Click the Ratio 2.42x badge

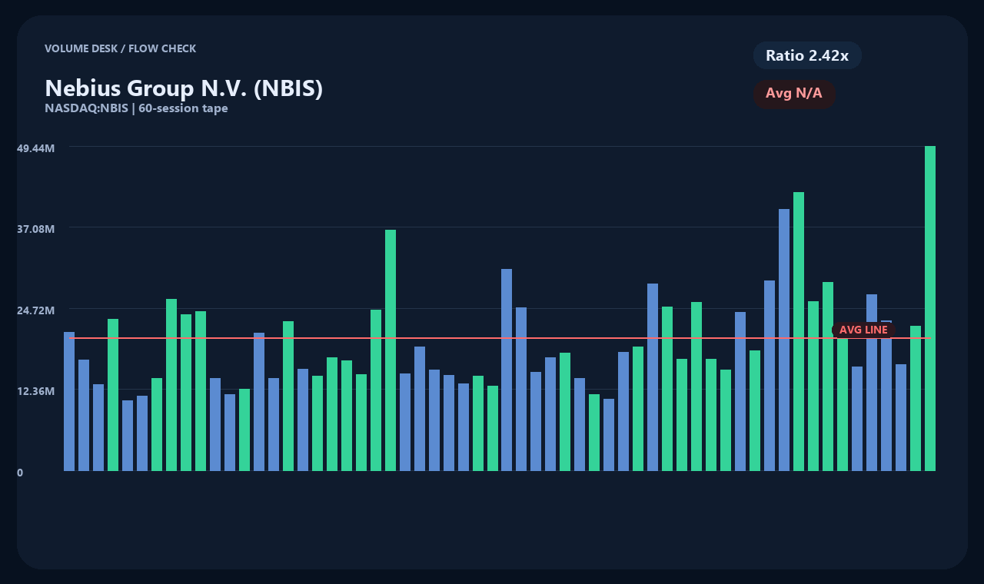[x=807, y=55]
